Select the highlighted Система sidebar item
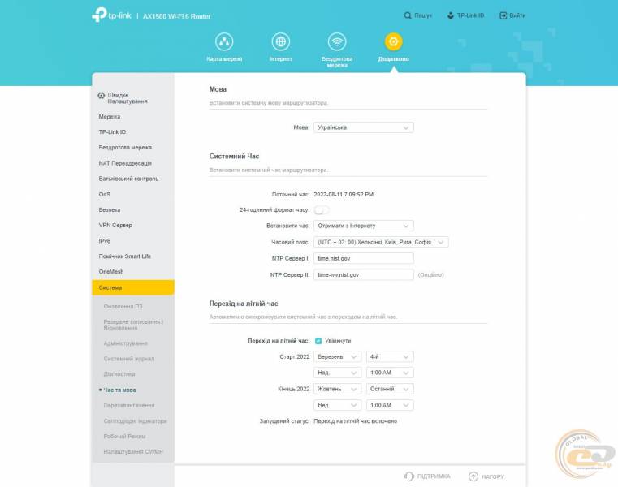This screenshot has height=487, width=618. 133,287
